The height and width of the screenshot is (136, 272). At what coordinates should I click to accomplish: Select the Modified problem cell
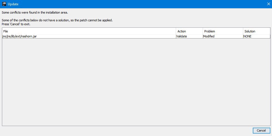click(x=223, y=36)
